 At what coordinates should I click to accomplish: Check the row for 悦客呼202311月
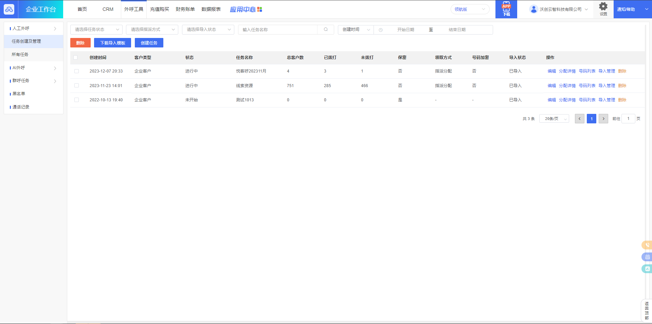(x=76, y=71)
